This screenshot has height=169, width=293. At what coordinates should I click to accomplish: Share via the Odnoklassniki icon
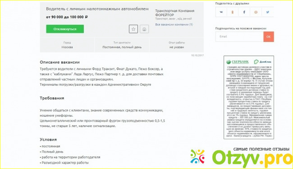(233, 12)
